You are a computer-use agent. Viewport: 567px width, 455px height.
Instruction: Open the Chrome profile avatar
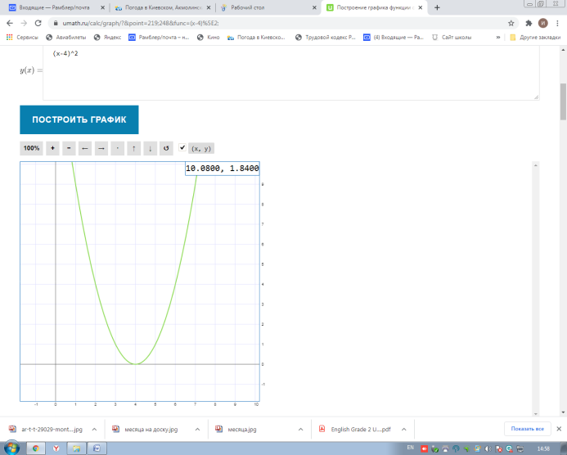[x=542, y=23]
